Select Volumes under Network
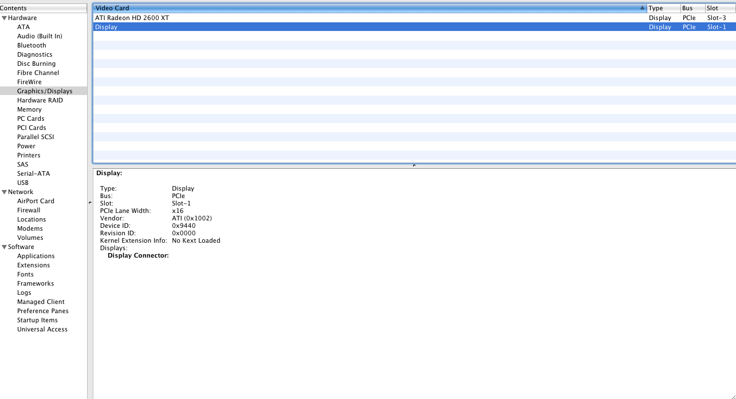This screenshot has width=736, height=399. pyautogui.click(x=30, y=238)
